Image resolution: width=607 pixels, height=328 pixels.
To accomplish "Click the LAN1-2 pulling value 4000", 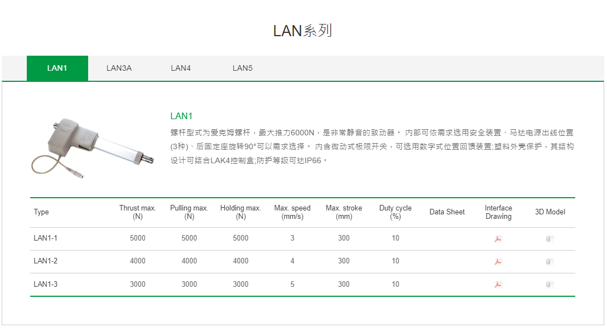I will tap(189, 261).
